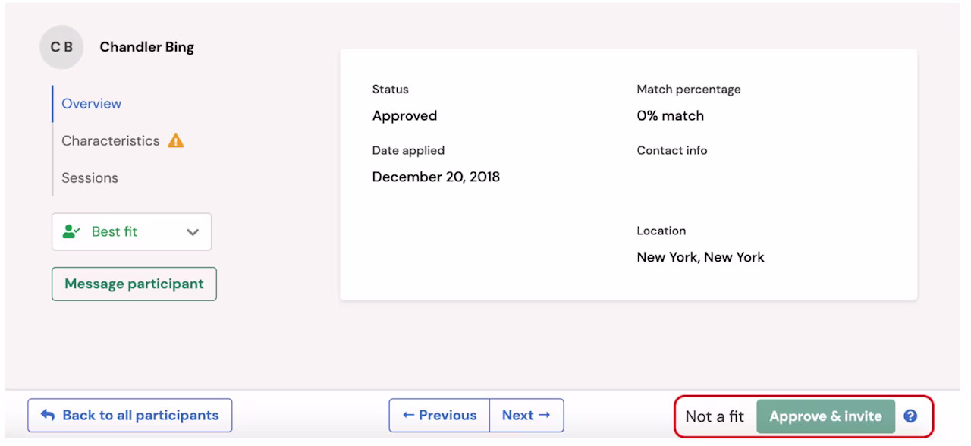Image resolution: width=971 pixels, height=446 pixels.
Task: Go to the Next participant
Action: click(527, 416)
